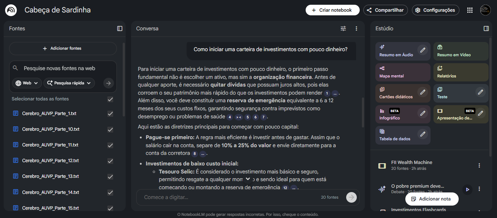The height and width of the screenshot is (218, 497).
Task: Open conversation settings sliders icon
Action: point(343,28)
